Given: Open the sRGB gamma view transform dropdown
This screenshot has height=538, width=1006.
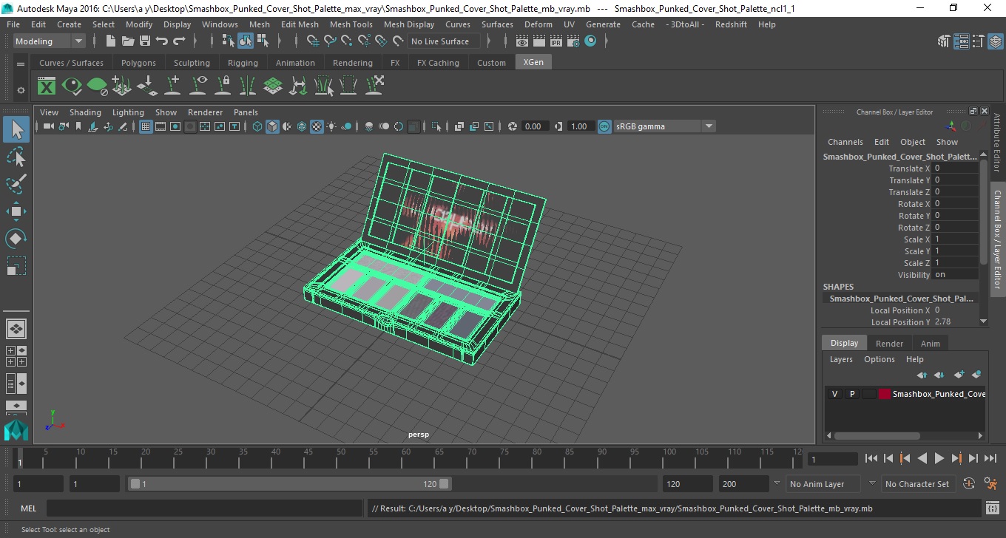Looking at the screenshot, I should pyautogui.click(x=664, y=126).
